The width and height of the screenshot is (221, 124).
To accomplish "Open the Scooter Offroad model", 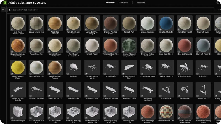I will point(166,90).
